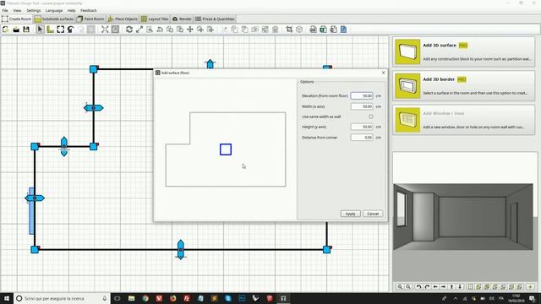The width and height of the screenshot is (541, 304).
Task: Toggle 'Use same width as wall' checkbox
Action: coord(371,117)
